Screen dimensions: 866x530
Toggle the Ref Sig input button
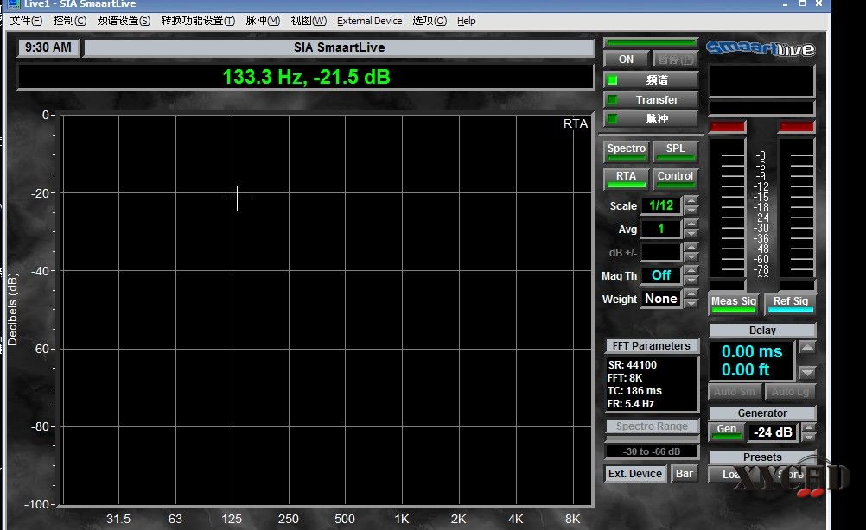click(x=790, y=303)
